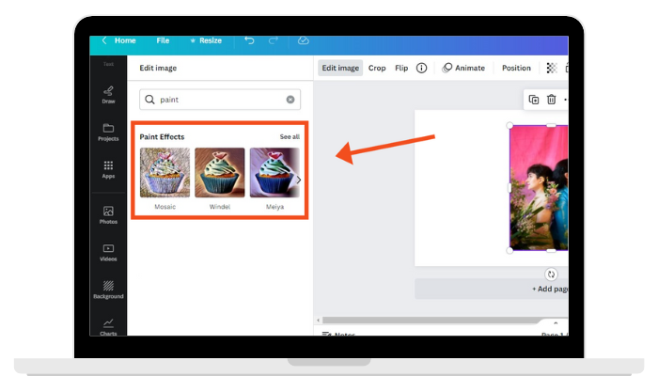
Task: Click the Paint Effects heading
Action: point(162,137)
